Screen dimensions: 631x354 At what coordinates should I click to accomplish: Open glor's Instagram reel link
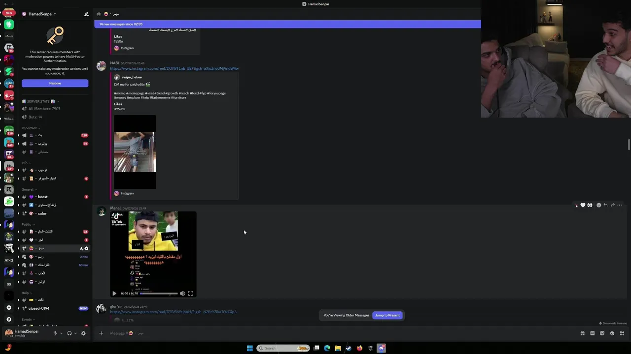173,312
